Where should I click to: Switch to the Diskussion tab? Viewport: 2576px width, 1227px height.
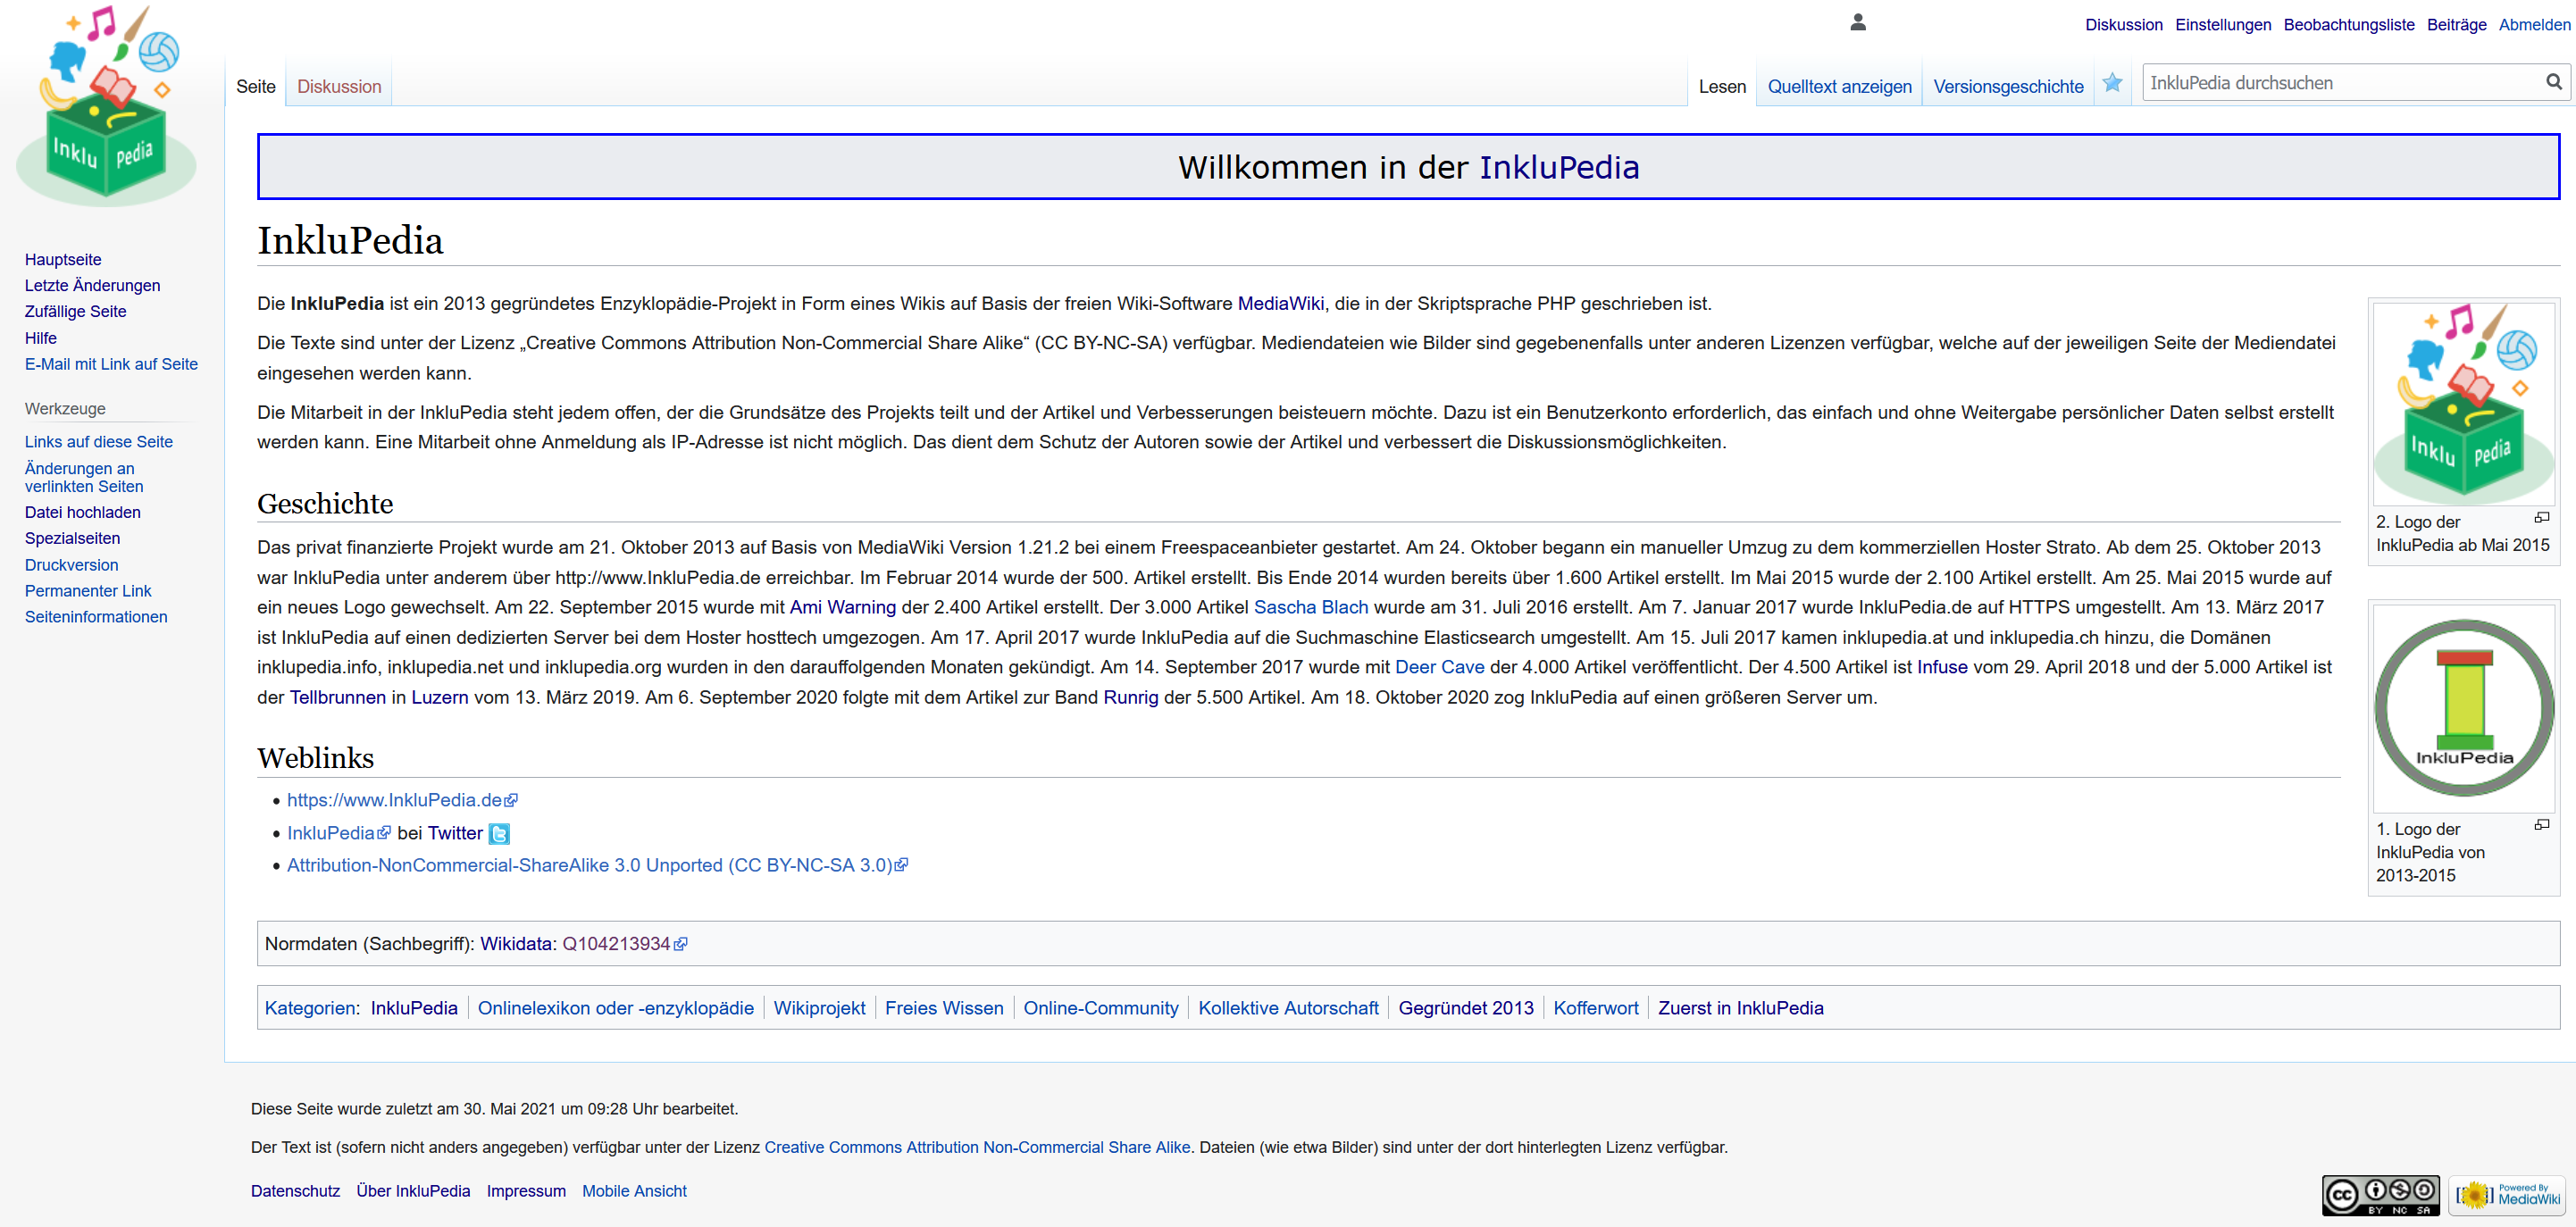point(339,87)
